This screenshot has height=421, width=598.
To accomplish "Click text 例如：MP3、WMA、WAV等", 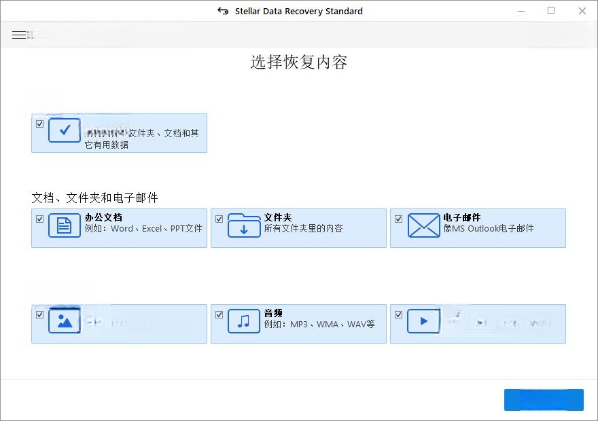I will (319, 324).
